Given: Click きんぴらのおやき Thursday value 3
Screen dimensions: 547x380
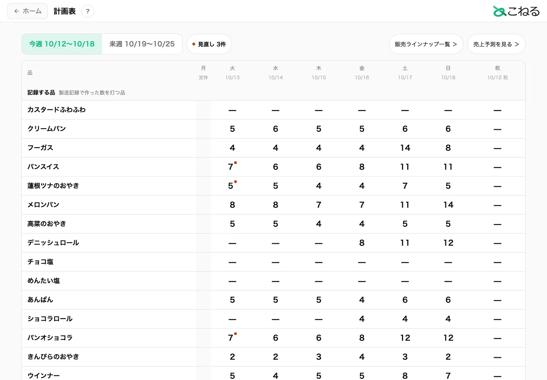Looking at the screenshot, I should (319, 357).
